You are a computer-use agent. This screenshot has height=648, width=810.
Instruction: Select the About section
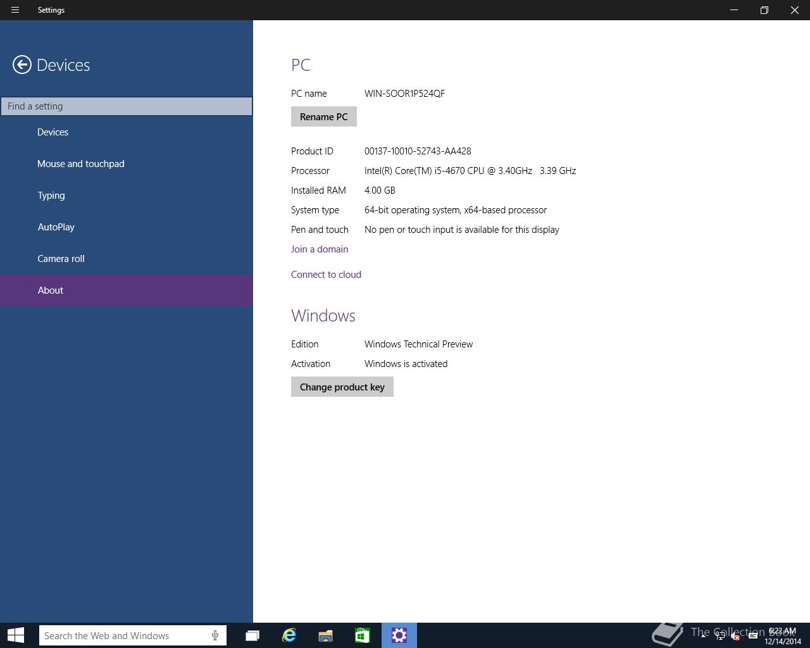pos(127,290)
